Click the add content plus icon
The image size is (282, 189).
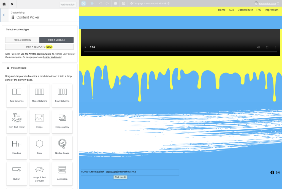pyautogui.click(x=84, y=3)
